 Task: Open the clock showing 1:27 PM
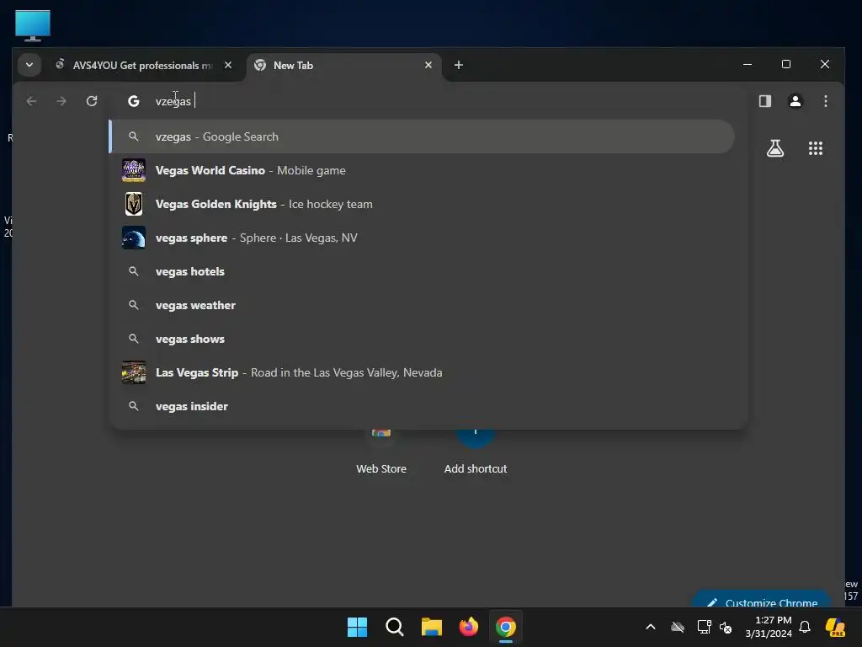tap(769, 627)
